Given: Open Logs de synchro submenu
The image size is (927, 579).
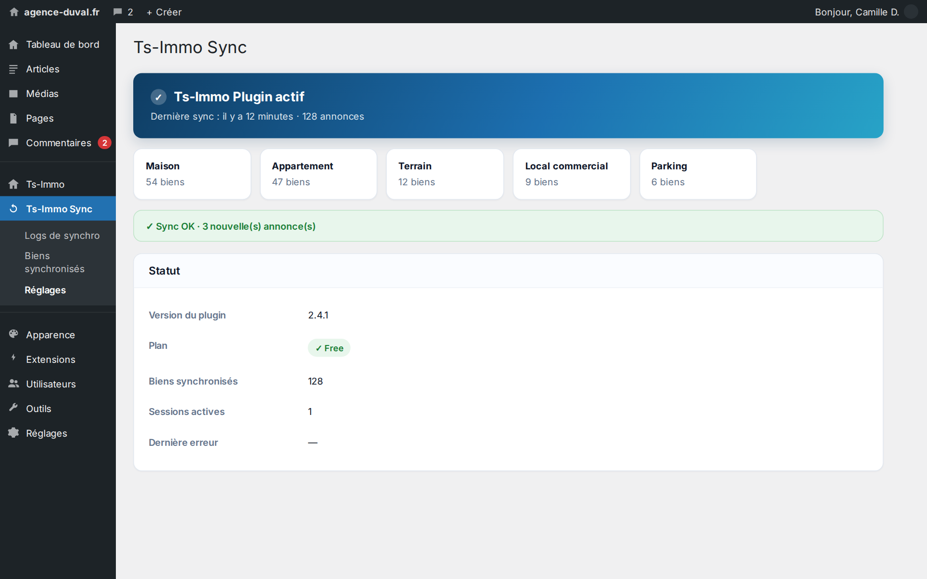Looking at the screenshot, I should 62,235.
